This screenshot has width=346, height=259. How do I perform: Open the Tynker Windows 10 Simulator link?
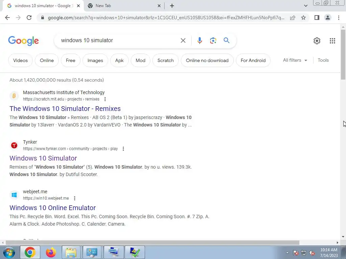43,158
